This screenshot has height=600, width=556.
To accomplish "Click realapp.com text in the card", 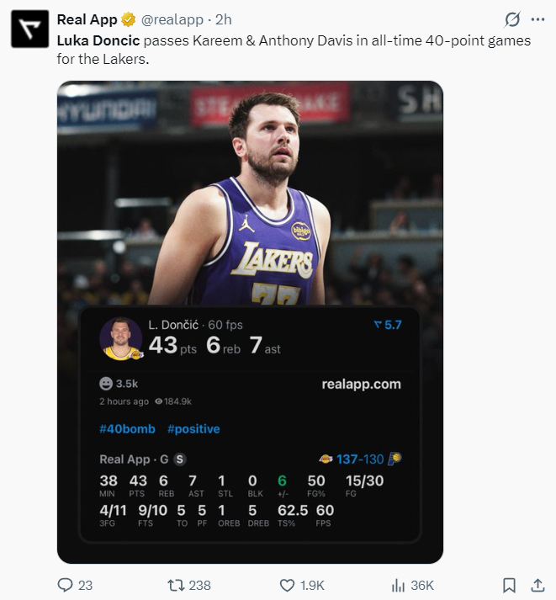I will (361, 385).
